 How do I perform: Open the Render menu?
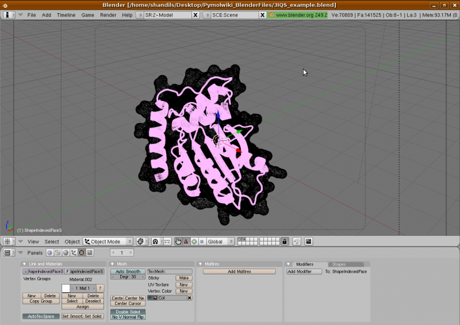108,15
